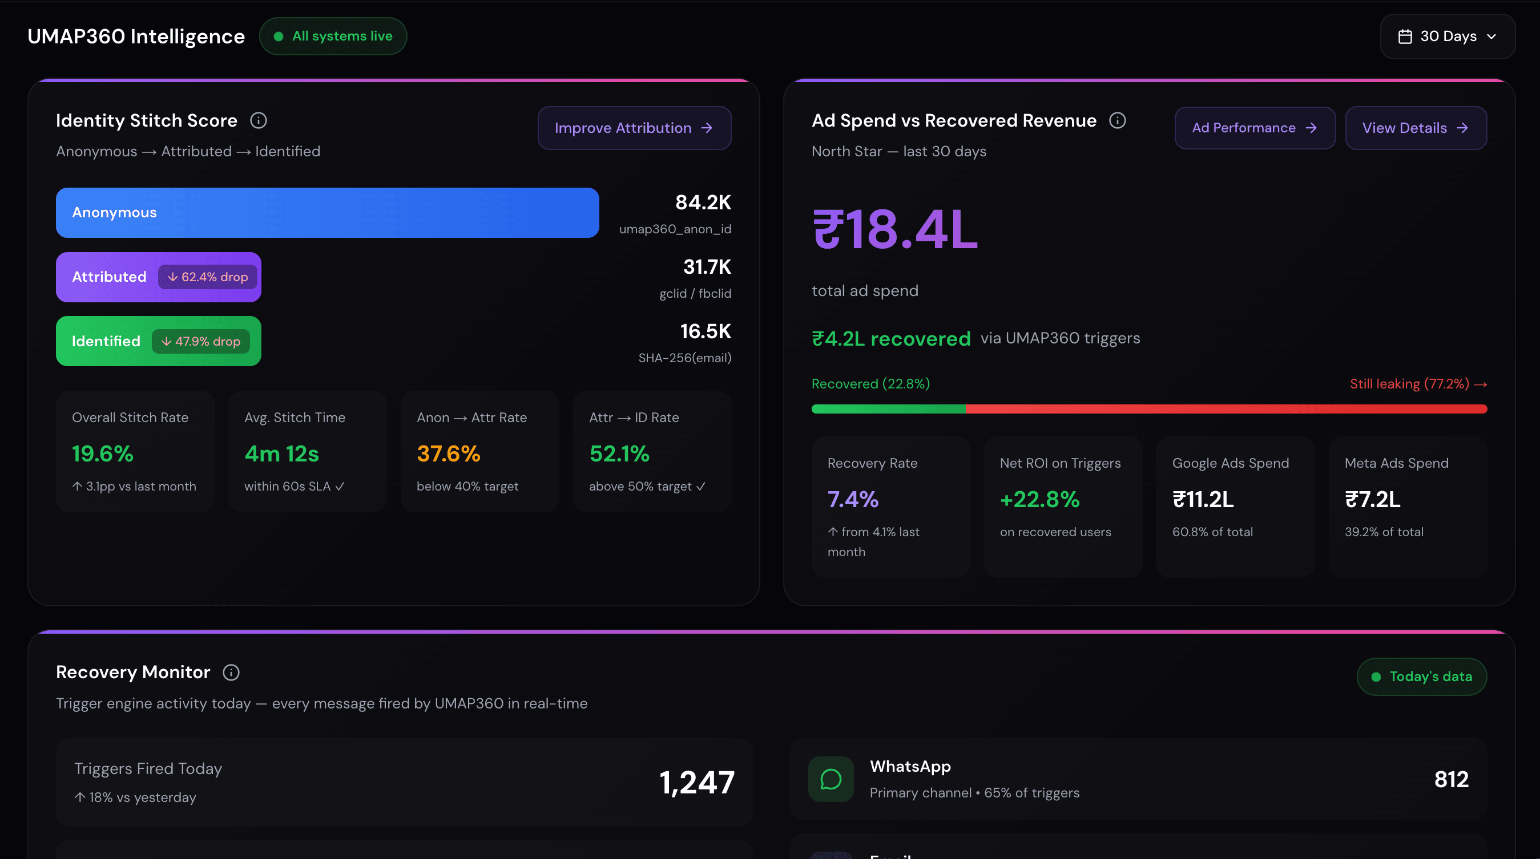Click the ₹4.2L recovered text
The image size is (1540, 859).
click(891, 339)
